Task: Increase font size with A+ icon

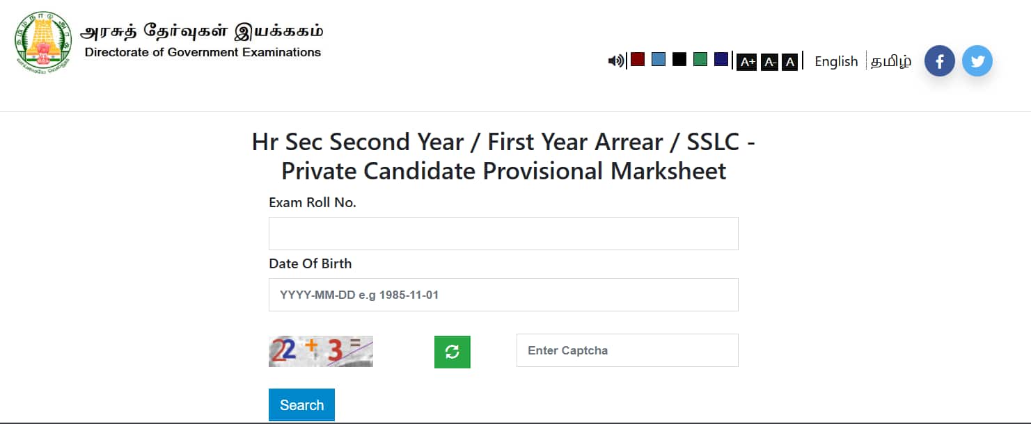Action: coord(747,62)
